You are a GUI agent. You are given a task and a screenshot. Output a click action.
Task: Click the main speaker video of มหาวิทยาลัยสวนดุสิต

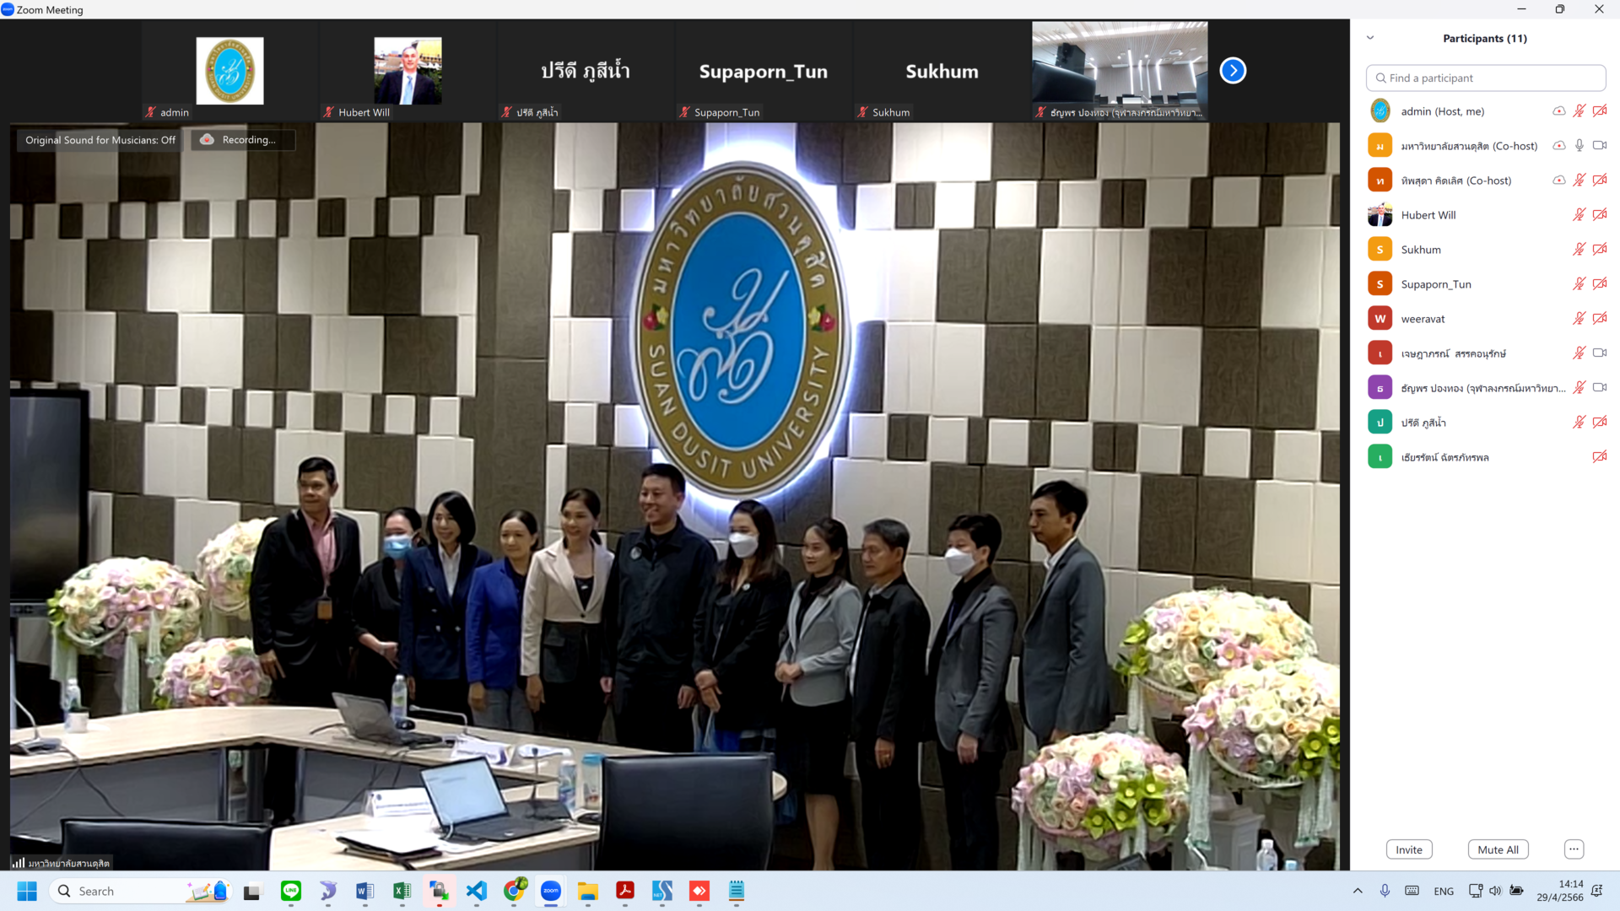(674, 496)
